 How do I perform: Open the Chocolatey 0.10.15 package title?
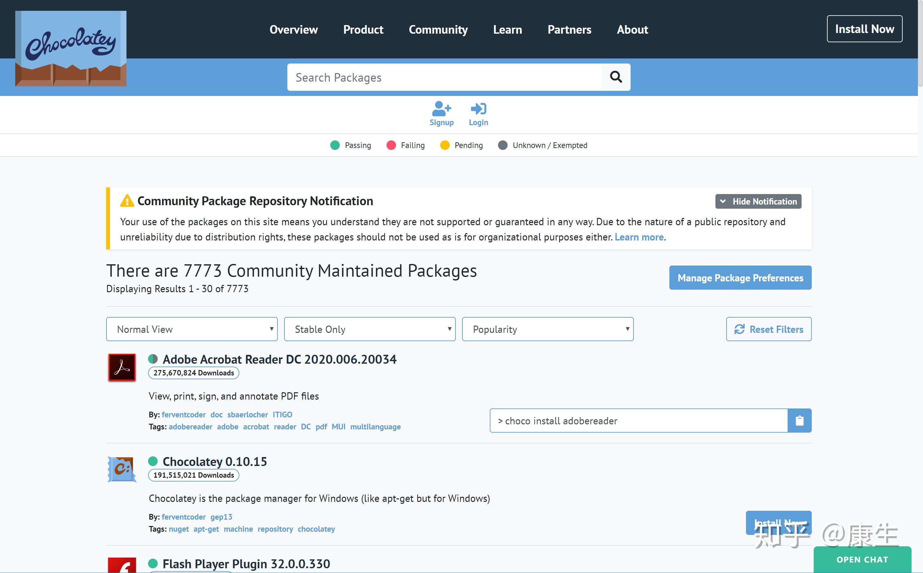[x=215, y=462]
